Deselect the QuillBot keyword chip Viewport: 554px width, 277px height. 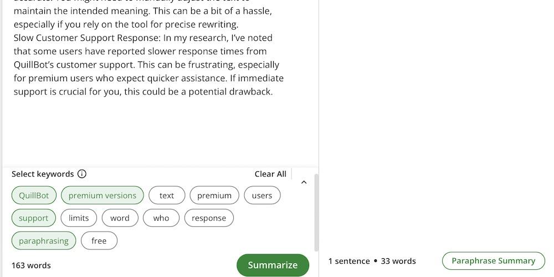(34, 195)
